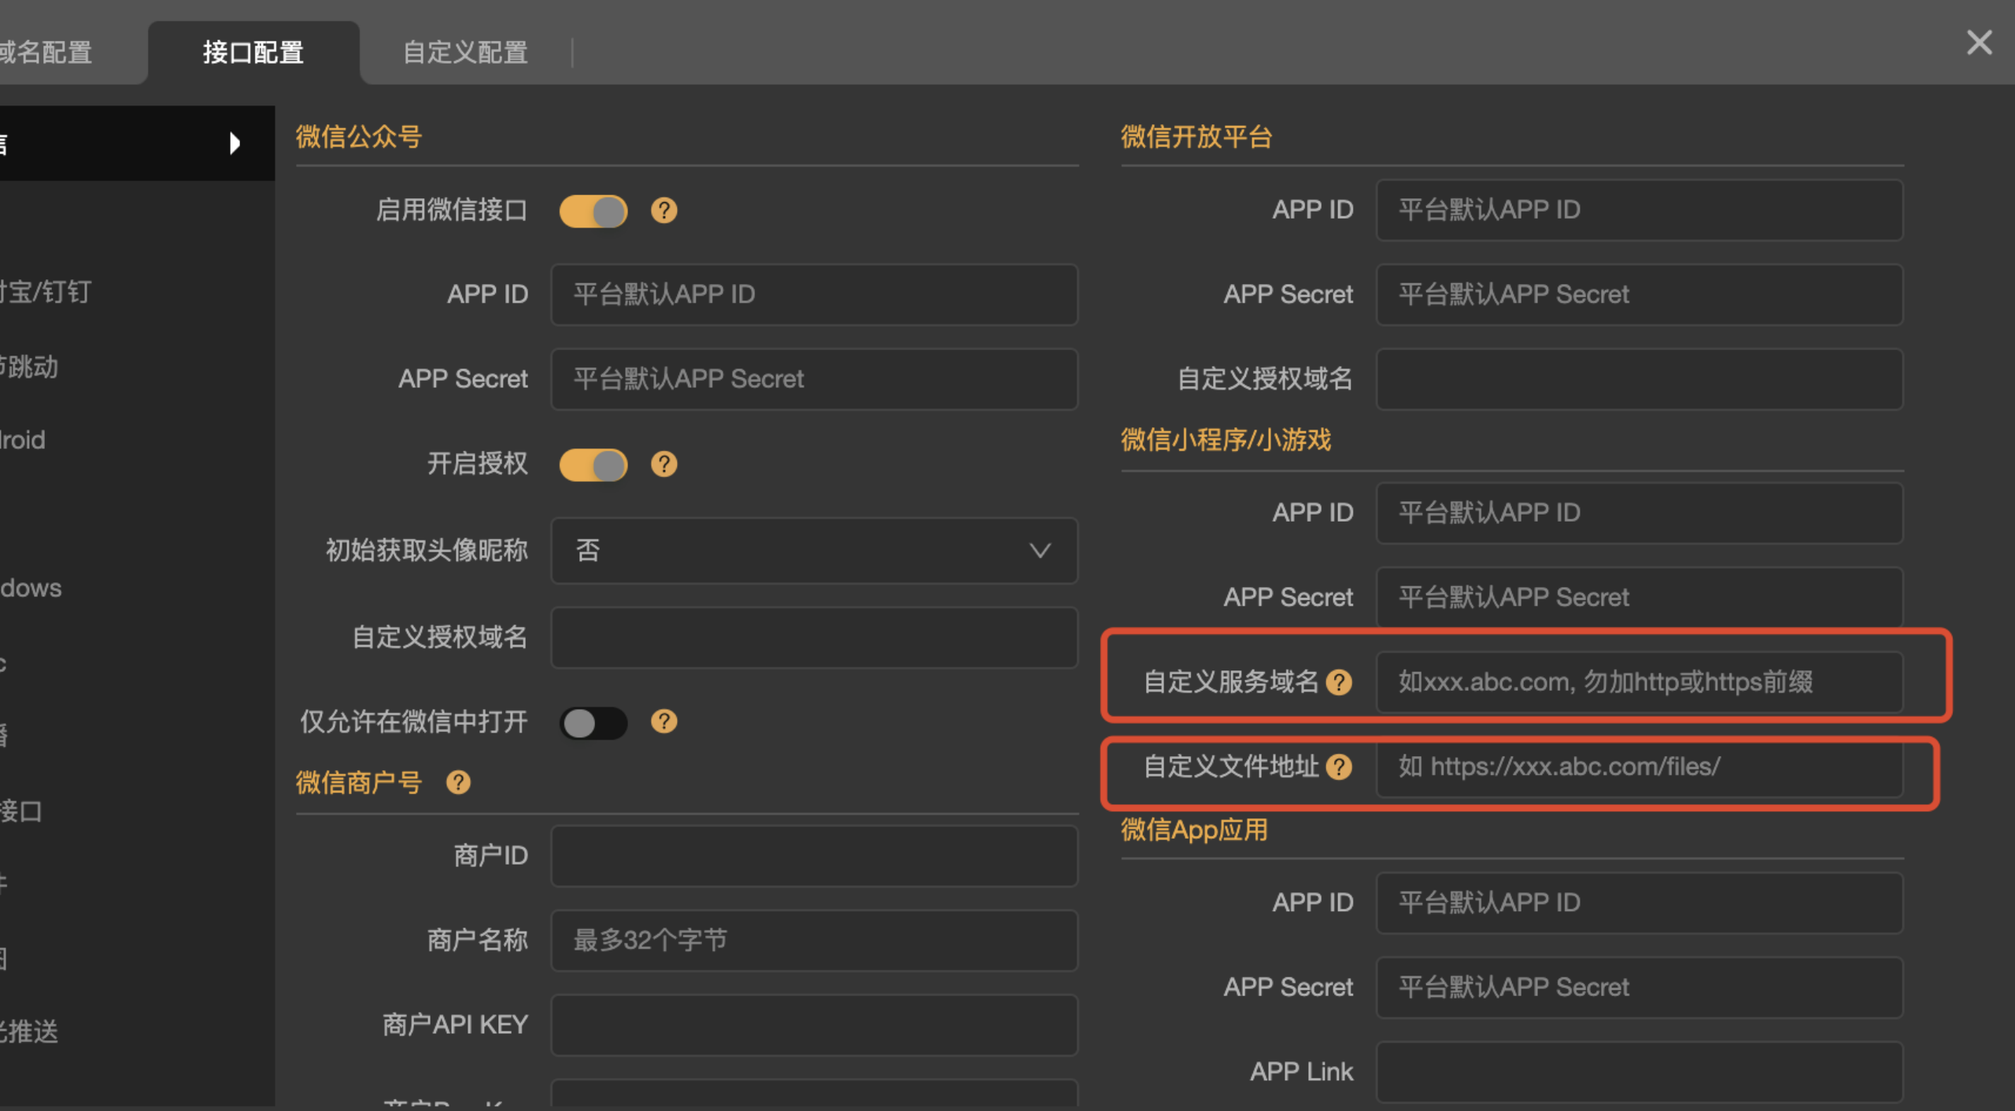Click help icon next to 开启授权
Screen dimensions: 2015x1111
[x=664, y=464]
